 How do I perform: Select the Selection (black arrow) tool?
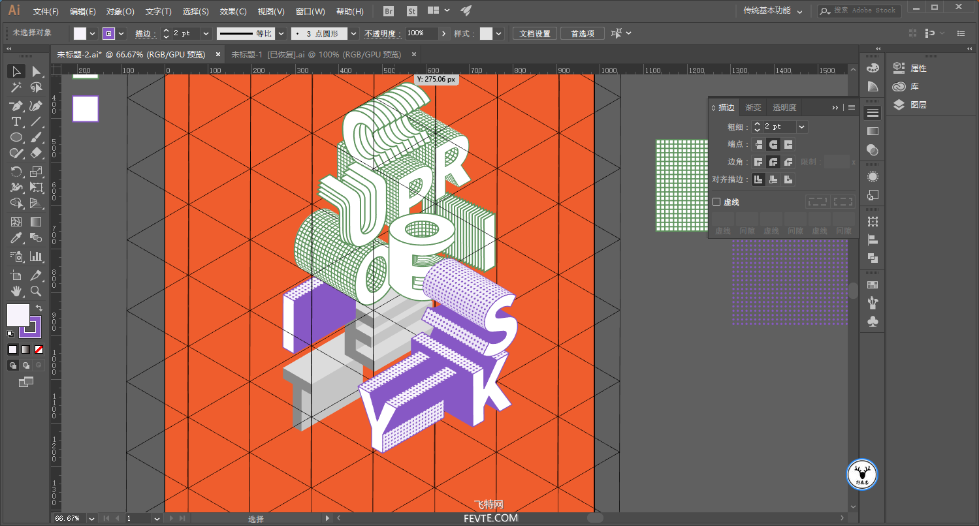click(16, 71)
